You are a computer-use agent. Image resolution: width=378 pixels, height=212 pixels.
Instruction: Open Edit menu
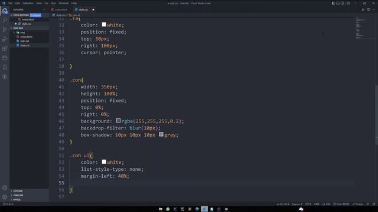point(18,4)
